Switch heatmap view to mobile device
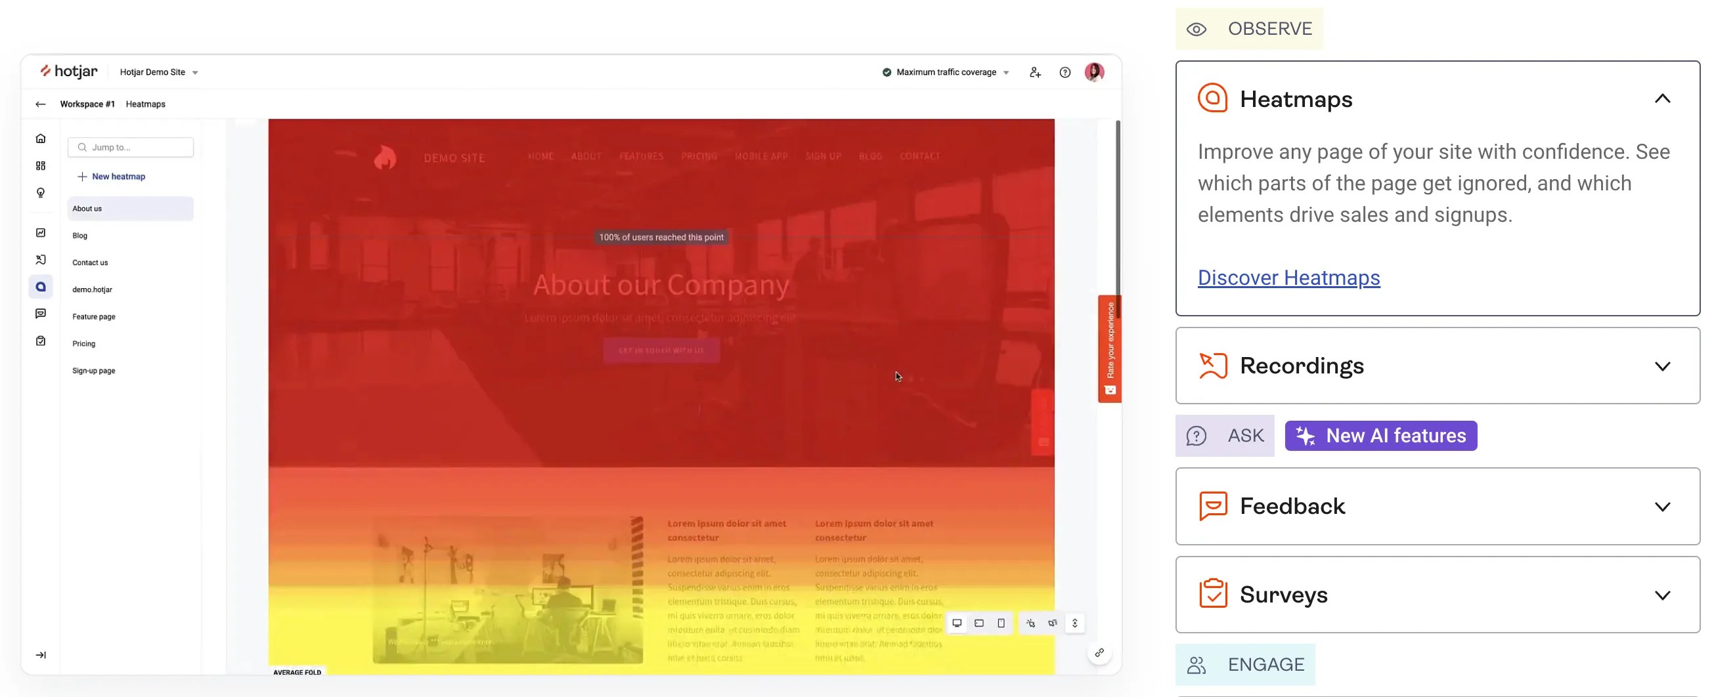 tap(1001, 623)
